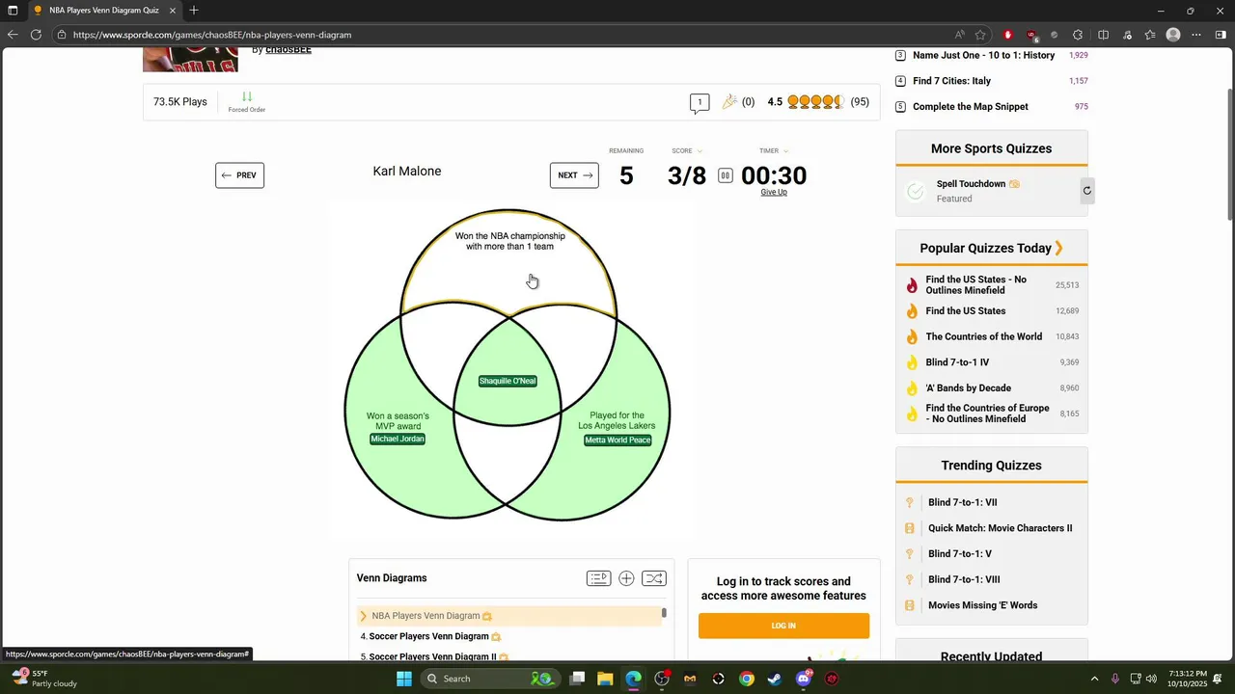This screenshot has width=1235, height=694.
Task: Pause the quiz timer
Action: coord(725,175)
